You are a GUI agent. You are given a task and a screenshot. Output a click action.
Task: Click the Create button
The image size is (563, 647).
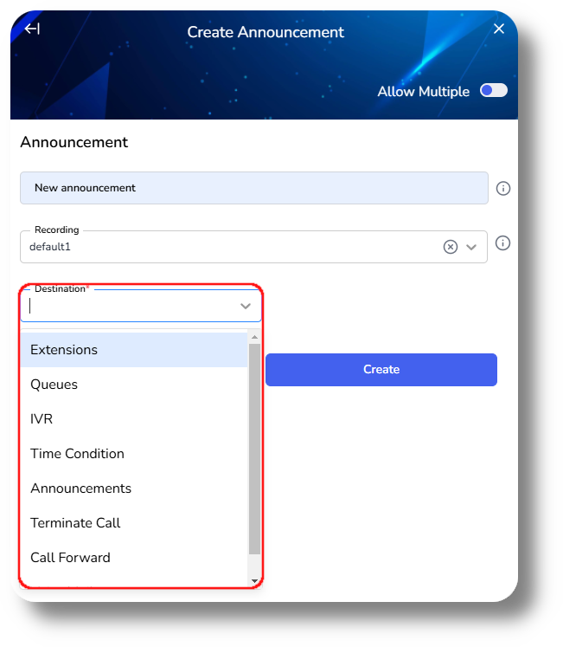point(381,370)
